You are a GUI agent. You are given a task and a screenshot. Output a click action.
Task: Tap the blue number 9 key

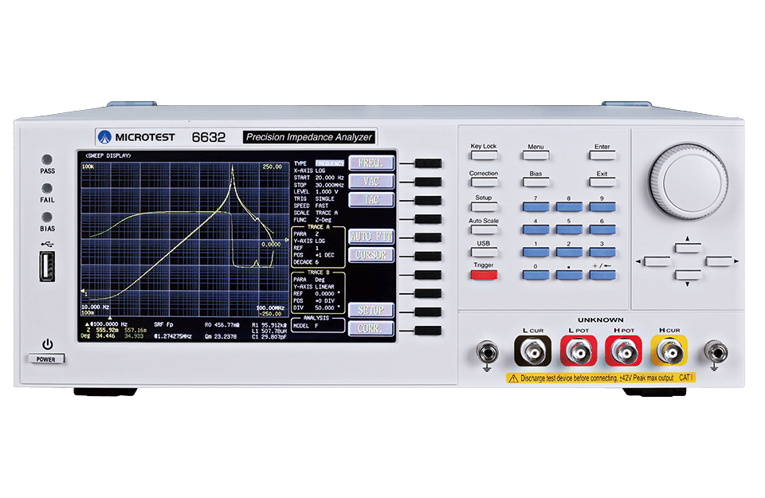pos(602,207)
